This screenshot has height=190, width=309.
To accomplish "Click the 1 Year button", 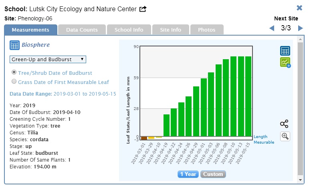I will (x=188, y=174).
